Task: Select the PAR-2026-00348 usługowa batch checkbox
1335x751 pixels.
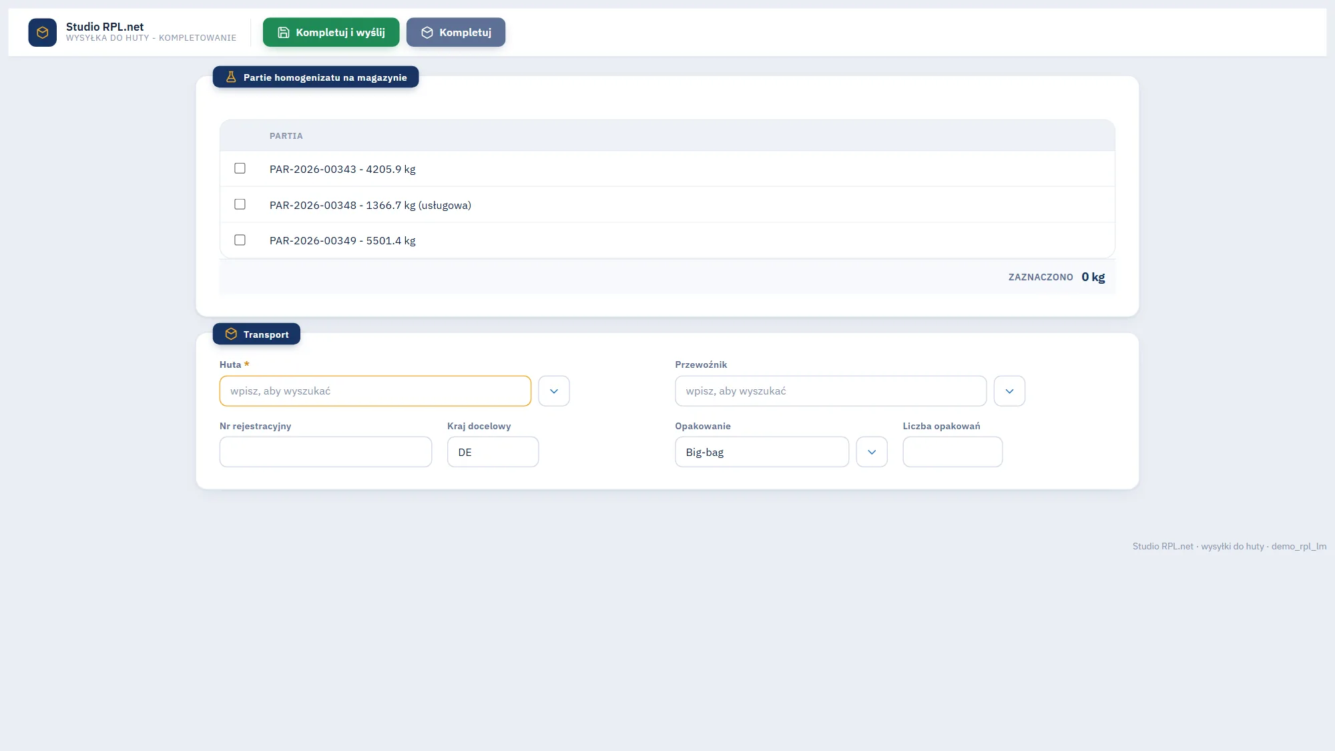Action: click(240, 204)
